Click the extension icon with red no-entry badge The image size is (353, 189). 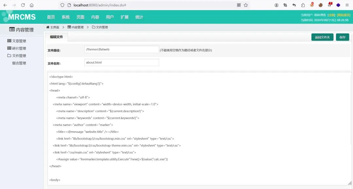pyautogui.click(x=312, y=5)
